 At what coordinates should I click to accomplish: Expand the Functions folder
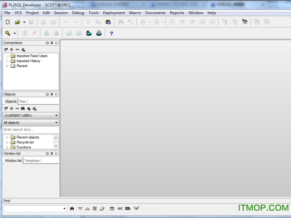7,147
